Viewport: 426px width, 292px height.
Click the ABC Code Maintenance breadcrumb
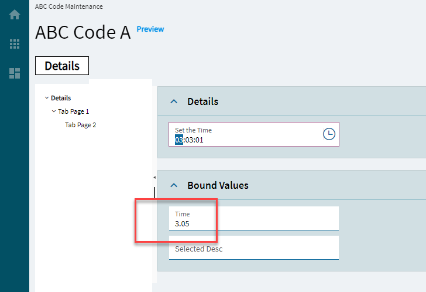click(x=68, y=6)
